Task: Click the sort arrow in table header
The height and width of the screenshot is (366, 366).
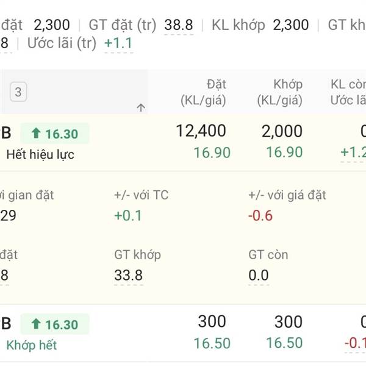Action: tap(141, 107)
